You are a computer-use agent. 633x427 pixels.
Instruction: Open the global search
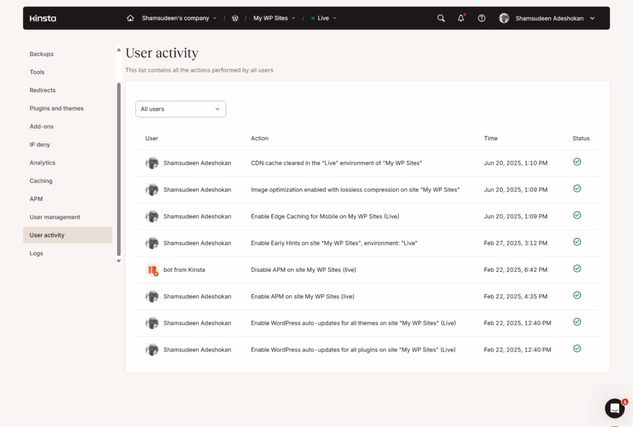pos(441,18)
